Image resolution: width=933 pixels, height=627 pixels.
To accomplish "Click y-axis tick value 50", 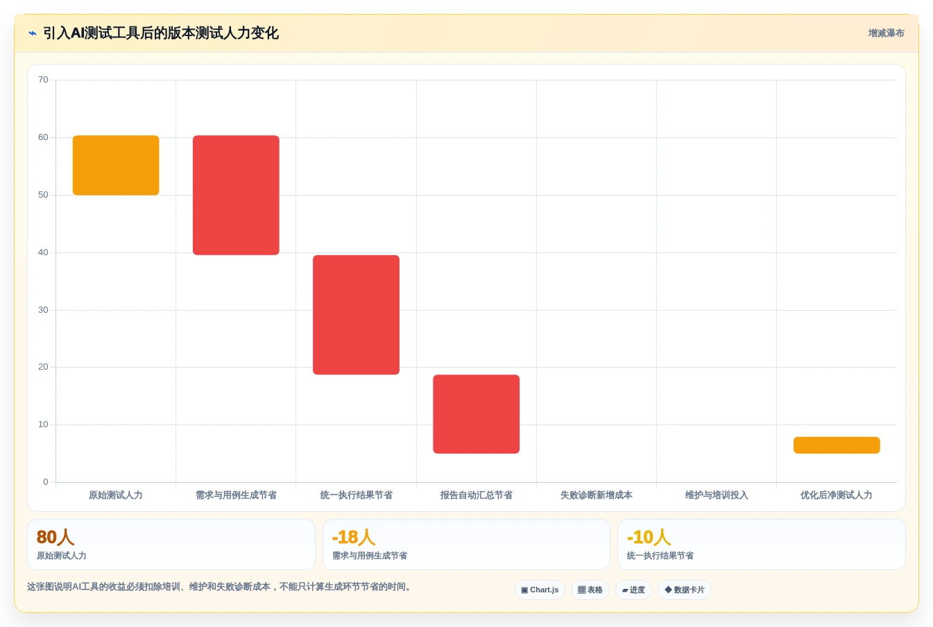I will (43, 195).
